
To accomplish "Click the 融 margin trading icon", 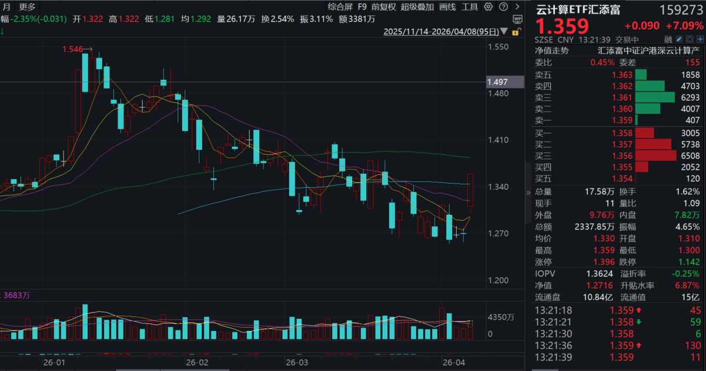I will click(x=668, y=39).
